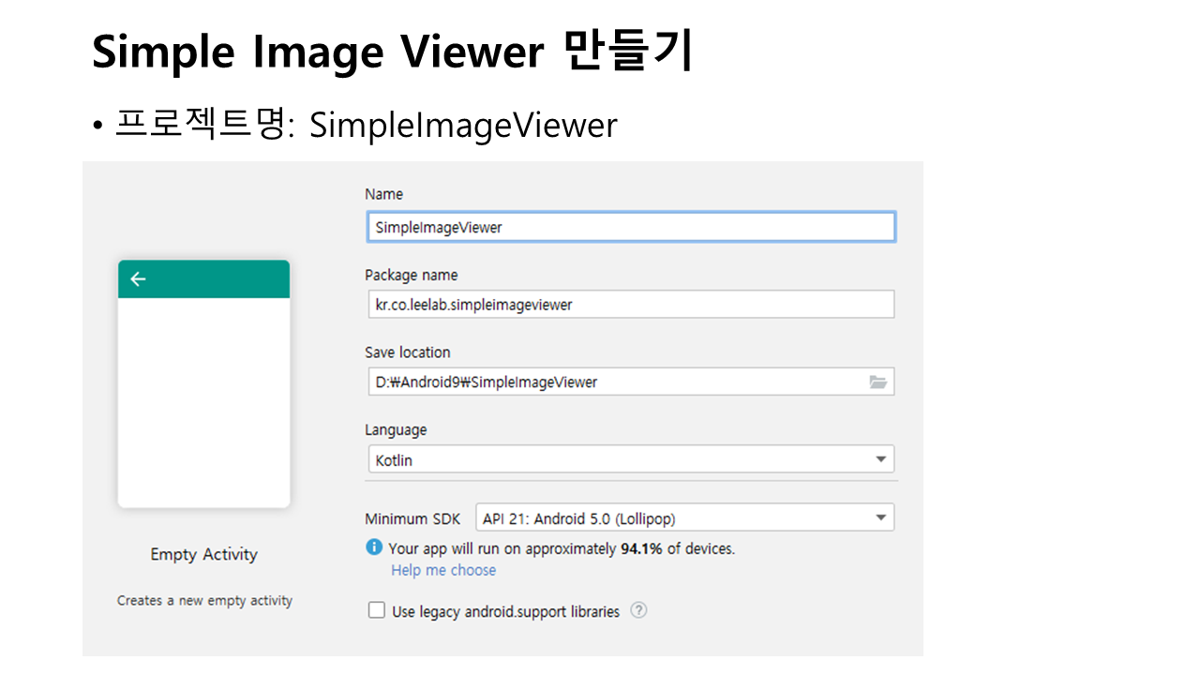Click the blue info icon beside device percentage
This screenshot has height=675, width=1200.
point(374,547)
